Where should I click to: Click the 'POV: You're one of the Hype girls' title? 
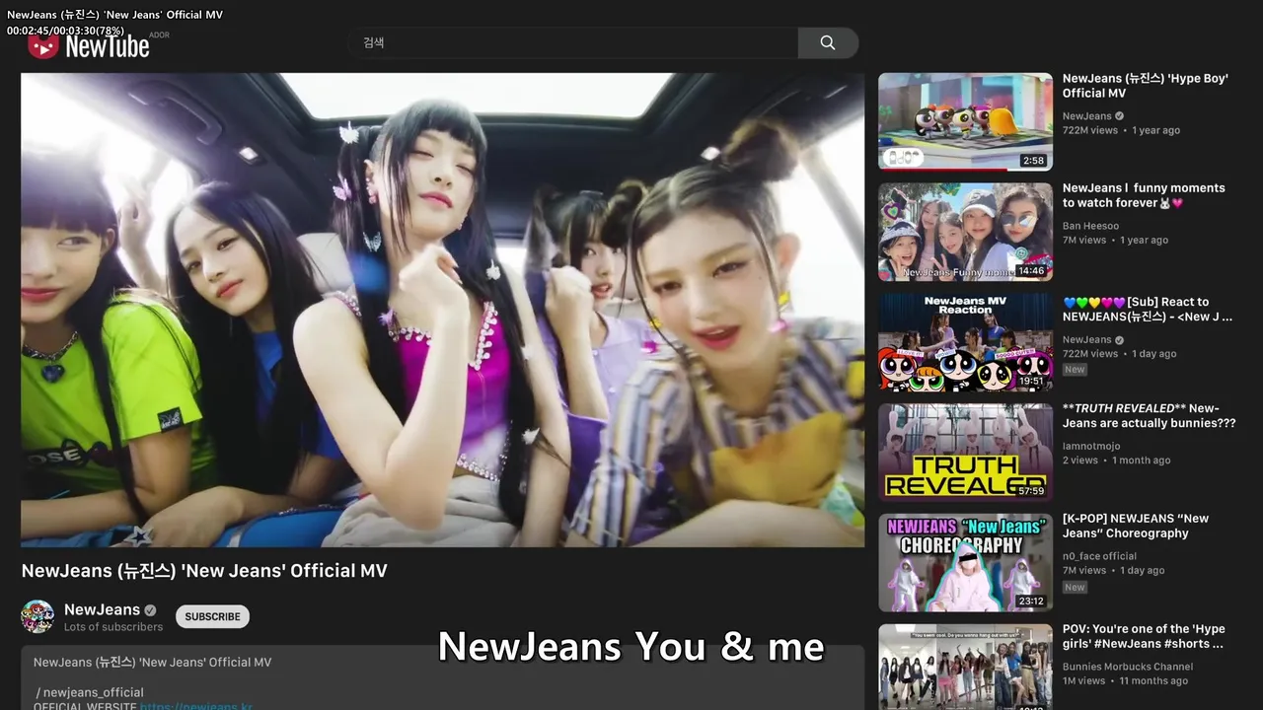point(1144,636)
